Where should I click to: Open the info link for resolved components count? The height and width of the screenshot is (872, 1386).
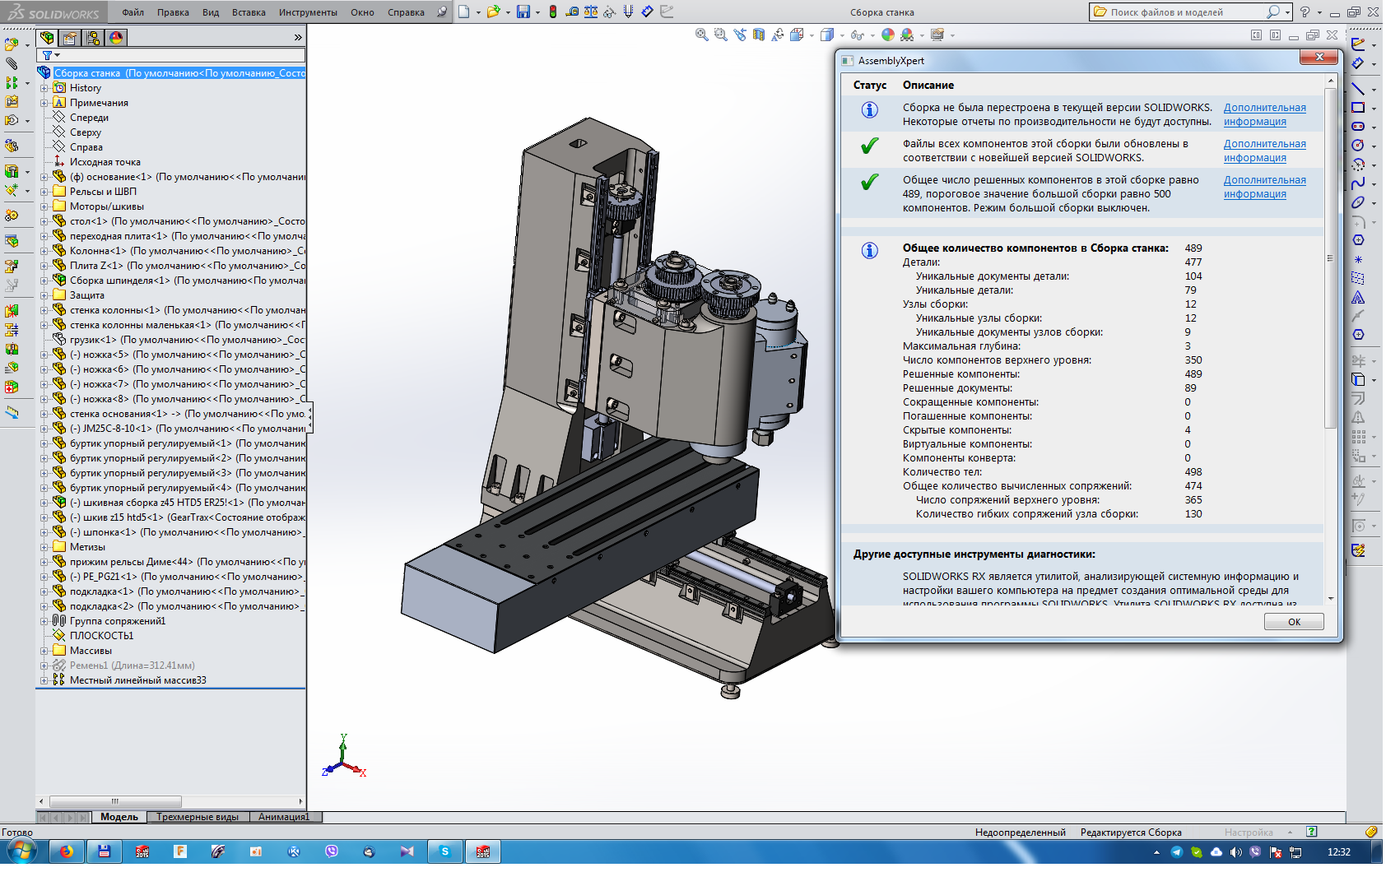click(1264, 187)
